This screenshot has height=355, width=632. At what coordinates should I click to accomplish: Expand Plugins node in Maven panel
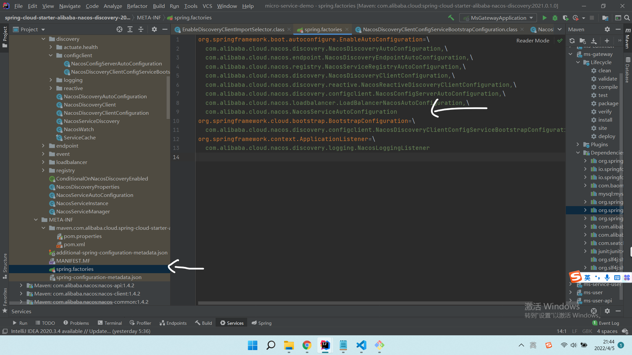578,144
